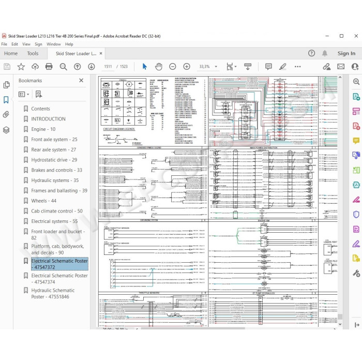
Task: Print the document
Action: [x=49, y=67]
